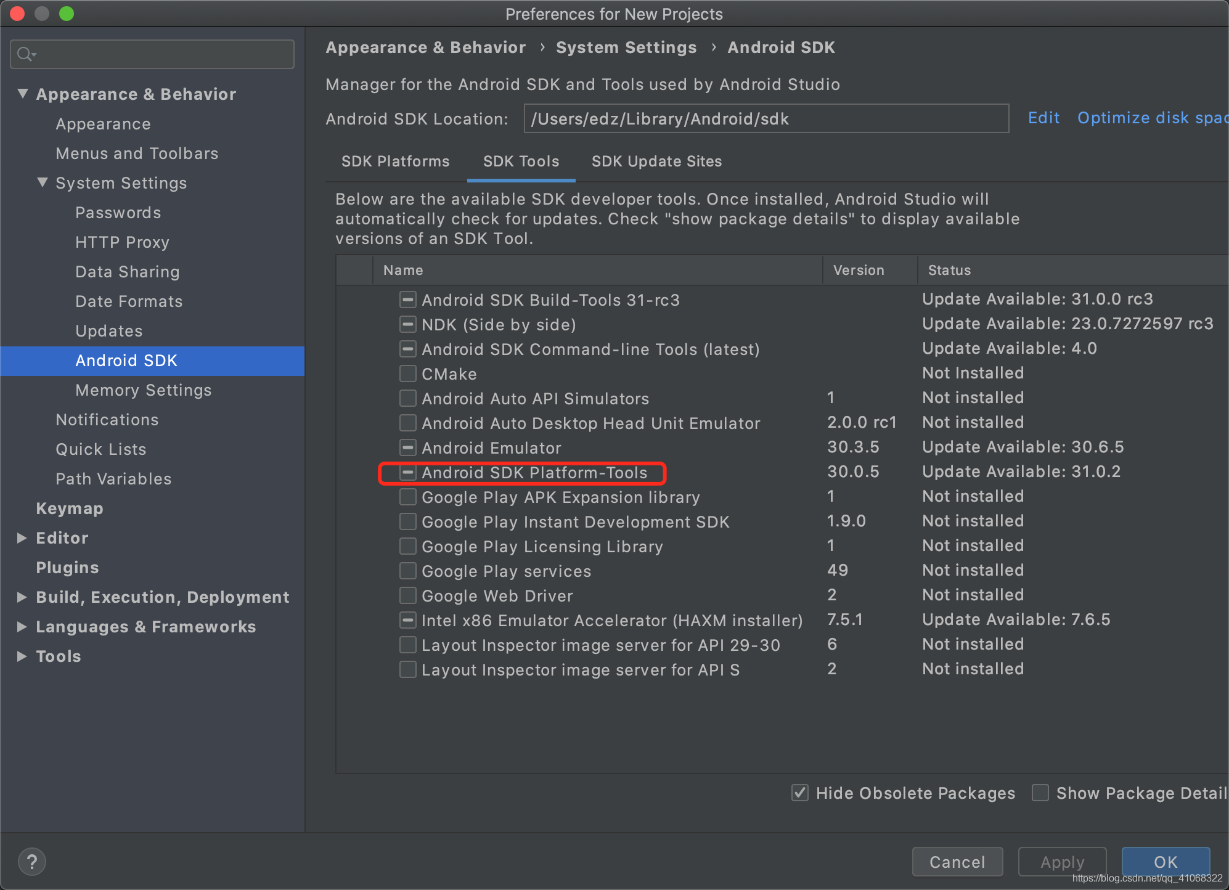Click the Version column header
Image resolution: width=1229 pixels, height=890 pixels.
[870, 270]
